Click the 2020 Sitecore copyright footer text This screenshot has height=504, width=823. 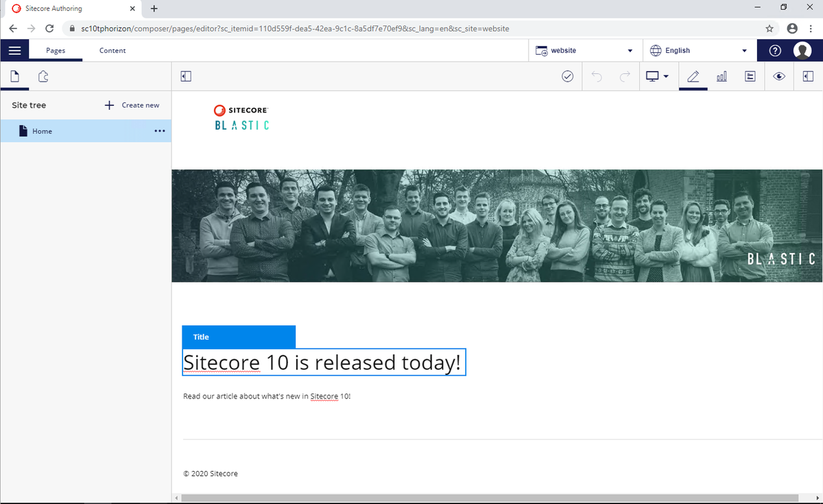tap(211, 473)
